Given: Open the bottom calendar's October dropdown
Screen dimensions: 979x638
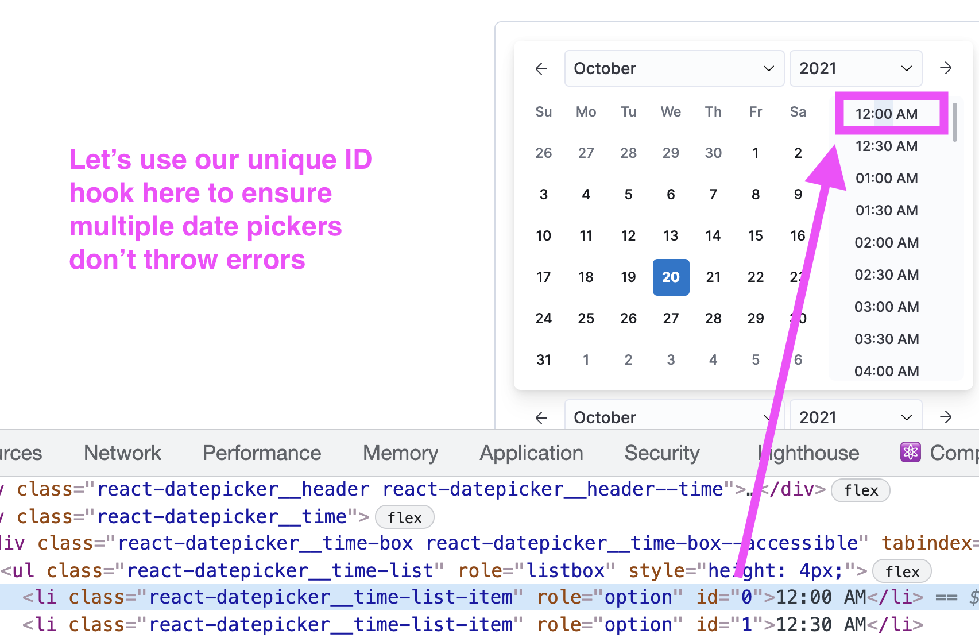Looking at the screenshot, I should 674,417.
